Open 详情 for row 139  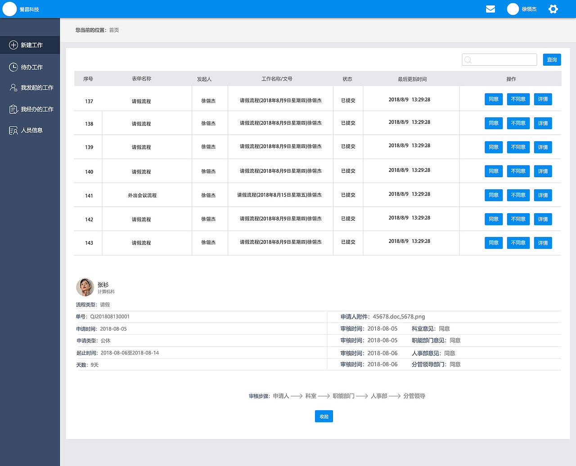pyautogui.click(x=543, y=147)
